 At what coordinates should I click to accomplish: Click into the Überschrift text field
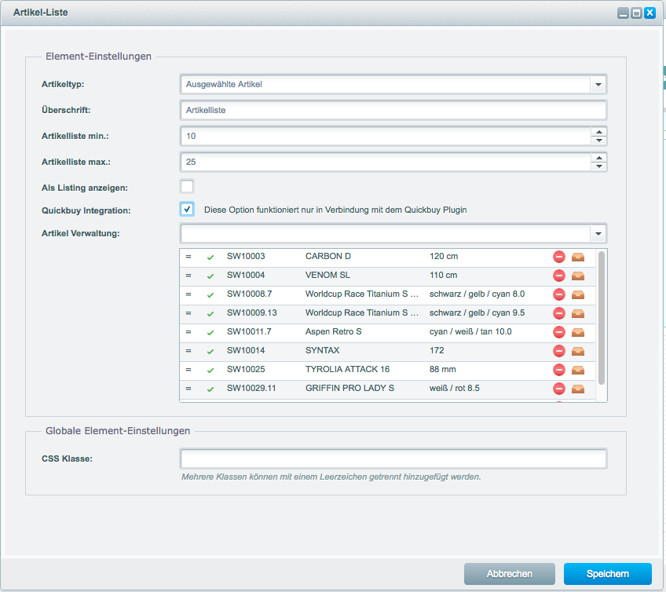click(393, 111)
